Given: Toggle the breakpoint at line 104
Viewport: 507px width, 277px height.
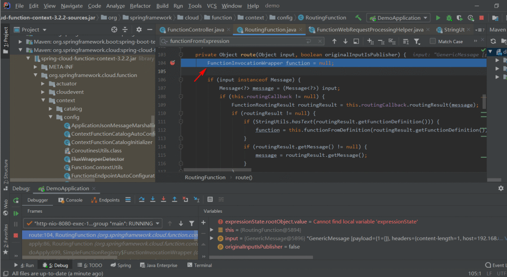Looking at the screenshot, I should point(172,63).
